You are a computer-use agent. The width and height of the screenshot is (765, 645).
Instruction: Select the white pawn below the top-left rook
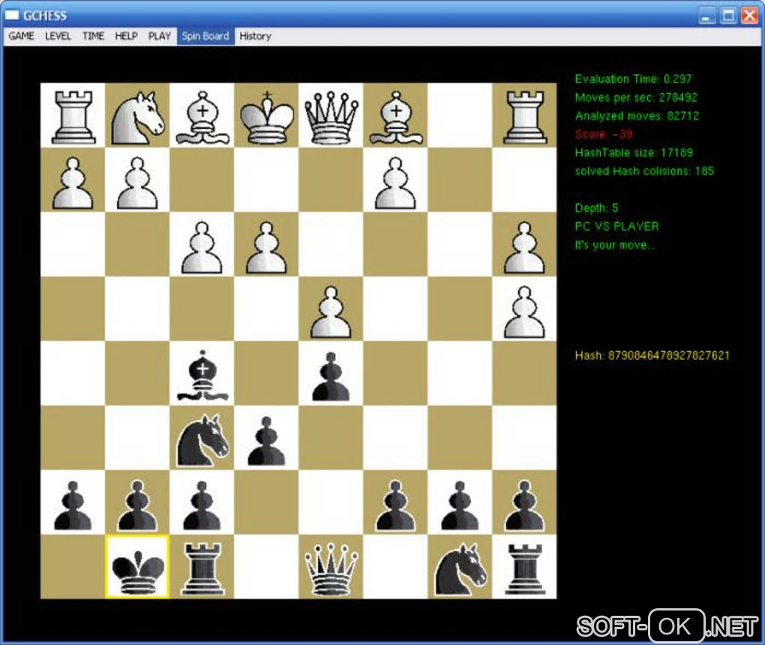point(73,182)
